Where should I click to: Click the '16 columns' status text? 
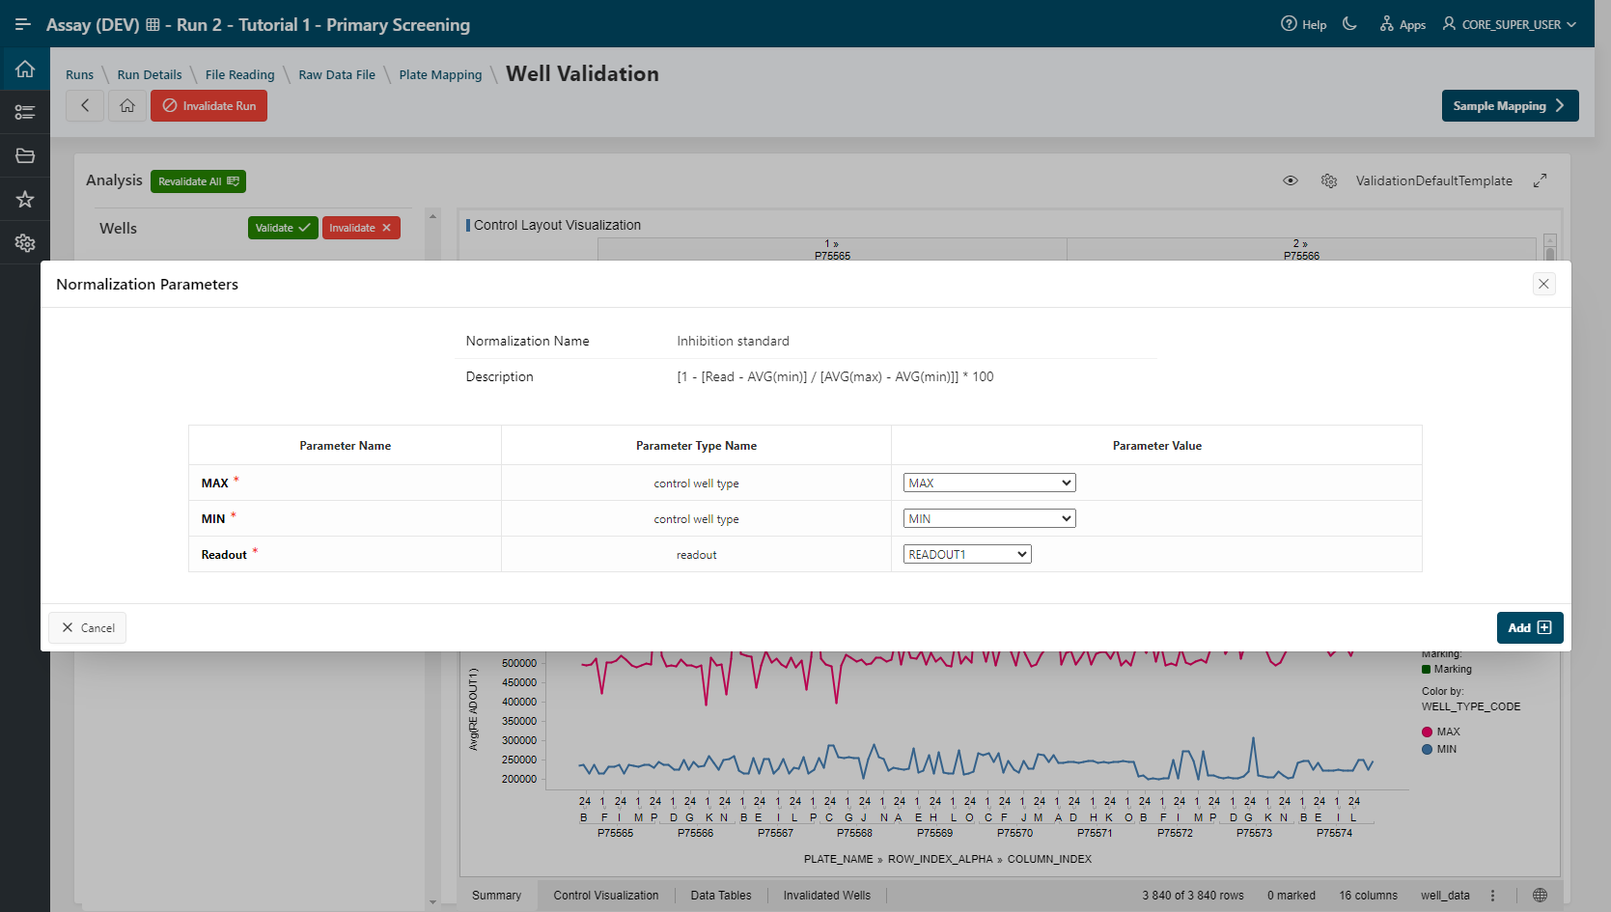pos(1368,896)
